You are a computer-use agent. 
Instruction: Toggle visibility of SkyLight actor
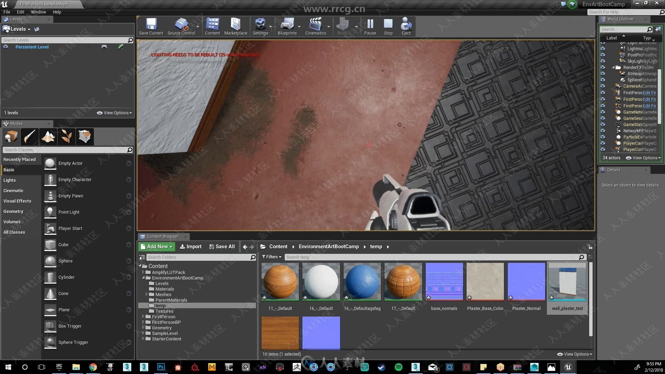603,61
